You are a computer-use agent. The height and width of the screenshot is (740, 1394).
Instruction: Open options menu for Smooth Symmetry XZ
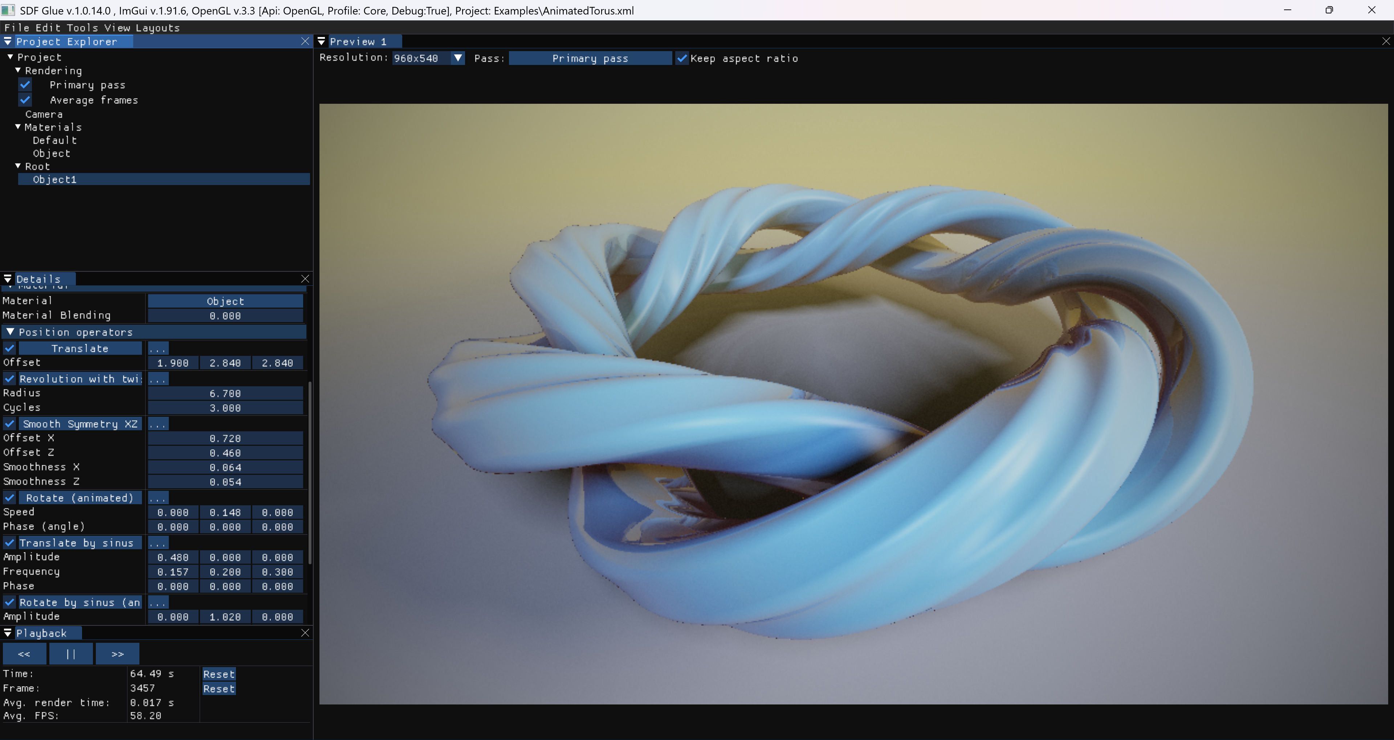tap(158, 424)
